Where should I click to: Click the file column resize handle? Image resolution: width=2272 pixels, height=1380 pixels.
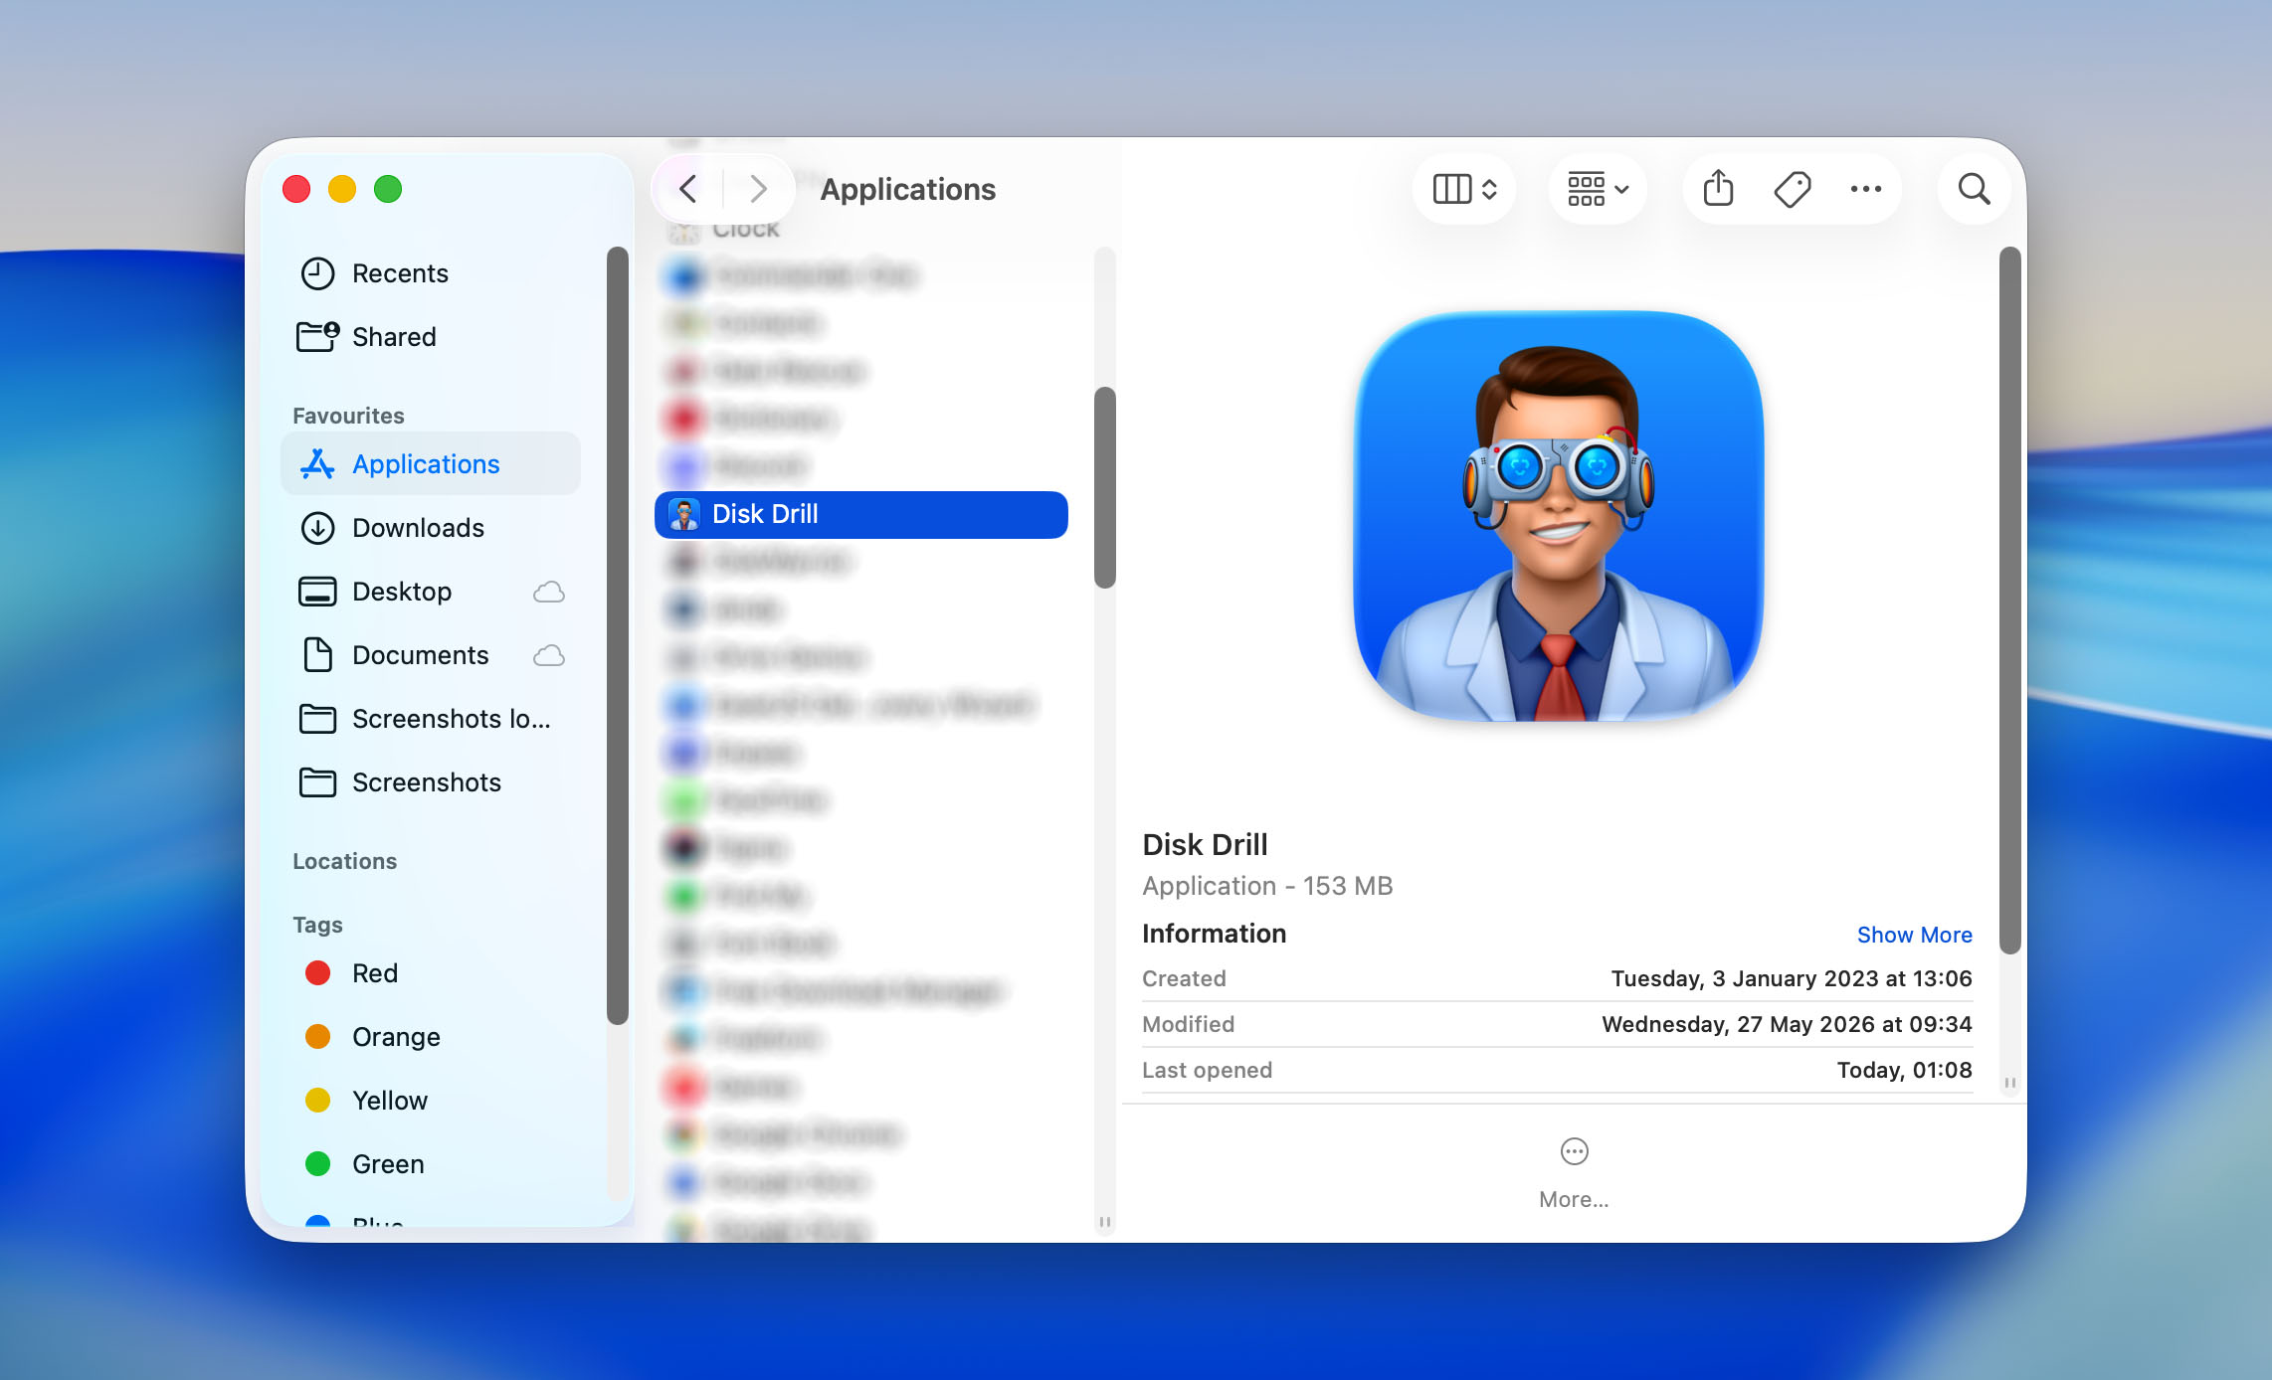click(1104, 1222)
